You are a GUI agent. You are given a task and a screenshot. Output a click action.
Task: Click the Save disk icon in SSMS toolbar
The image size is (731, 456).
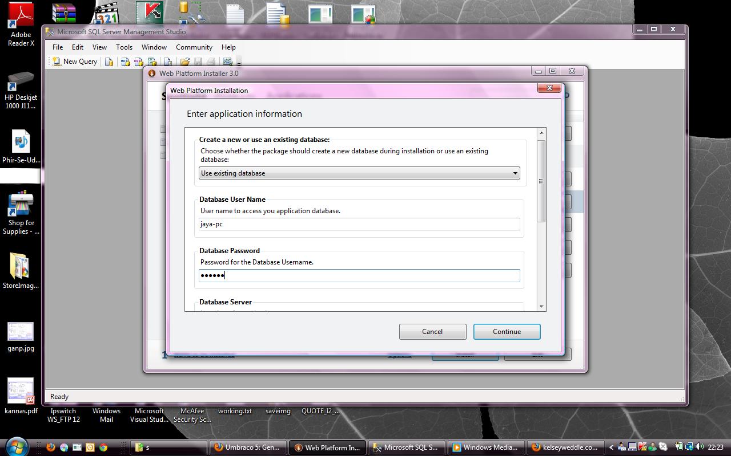click(x=198, y=62)
